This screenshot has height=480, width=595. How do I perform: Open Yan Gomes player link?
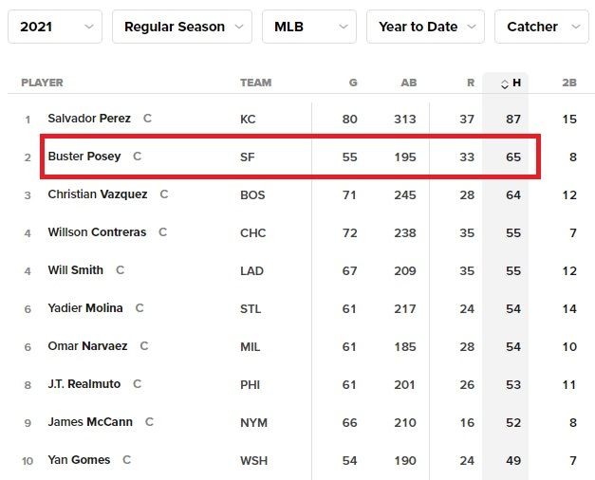[x=79, y=460]
